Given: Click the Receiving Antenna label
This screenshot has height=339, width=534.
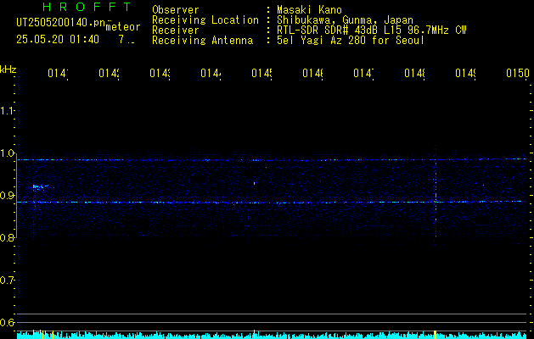Looking at the screenshot, I should point(202,41).
